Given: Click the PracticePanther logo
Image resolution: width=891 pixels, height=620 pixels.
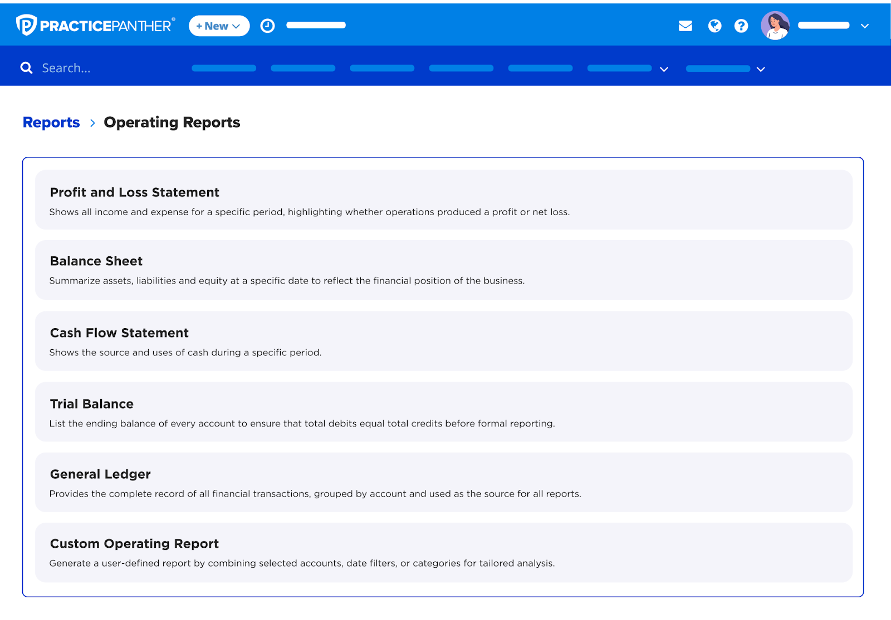Looking at the screenshot, I should click(x=95, y=26).
